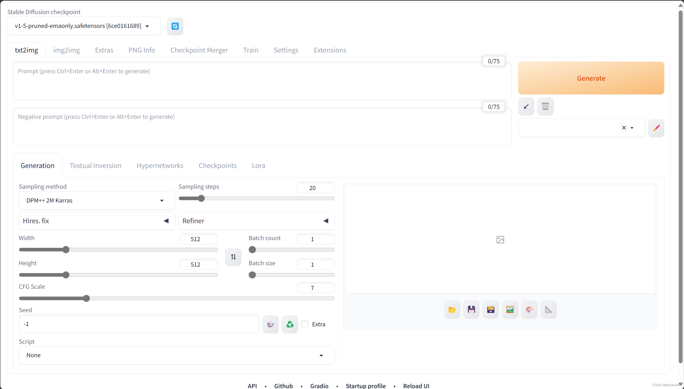Screen dimensions: 684x389
Task: Open the PNG Info tab
Action: 142,50
